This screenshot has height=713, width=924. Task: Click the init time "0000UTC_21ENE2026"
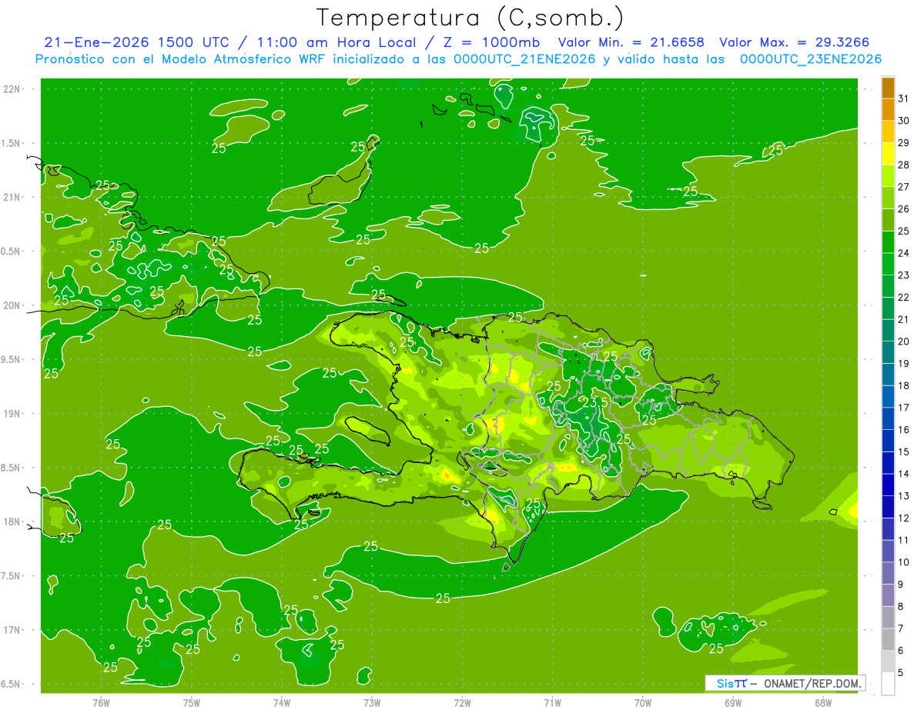(x=524, y=59)
